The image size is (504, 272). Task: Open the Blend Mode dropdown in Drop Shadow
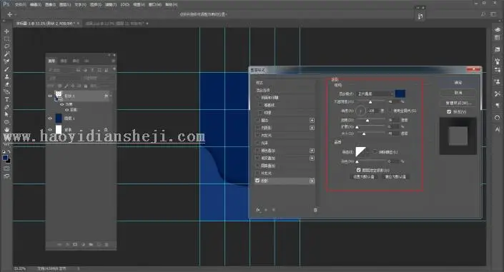pos(375,94)
